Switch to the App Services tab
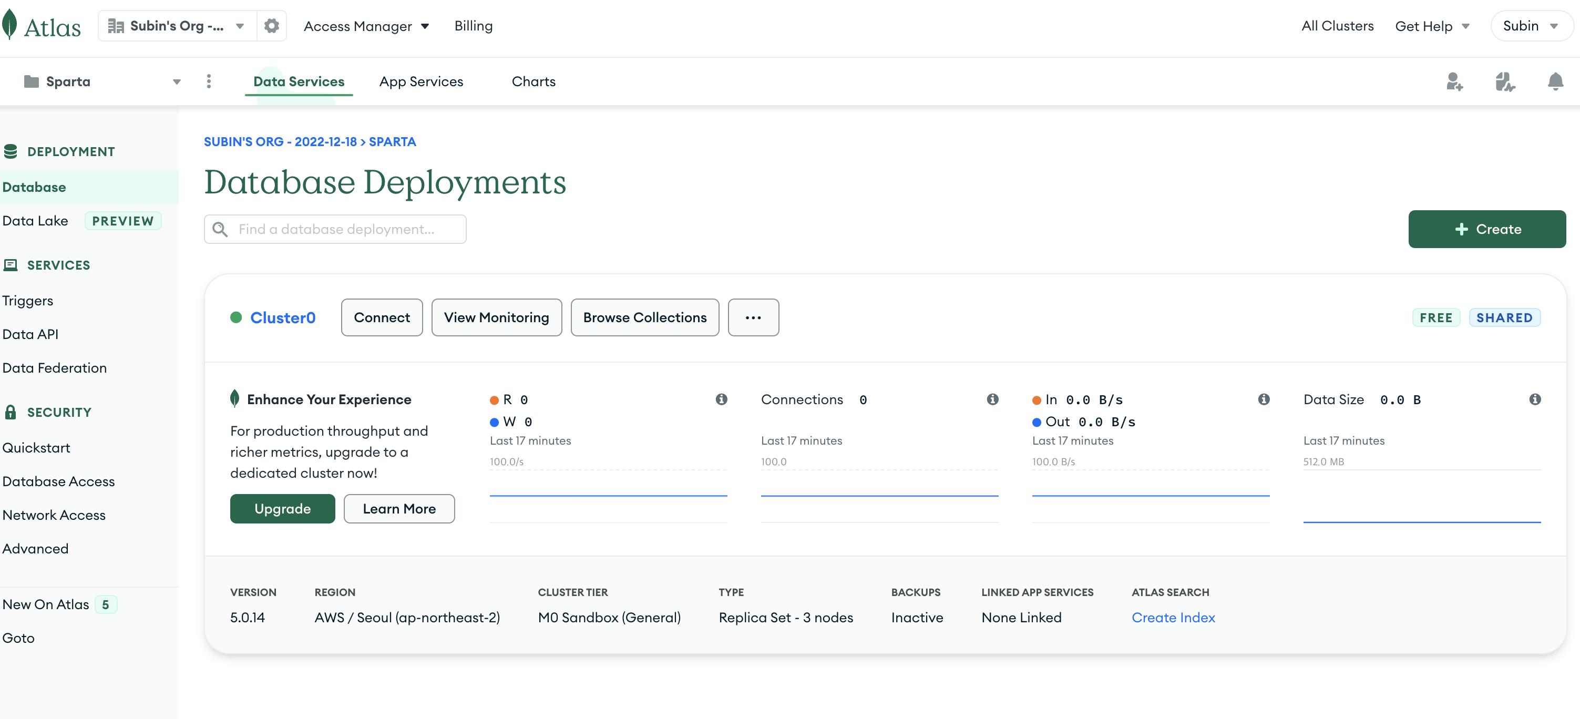1580x719 pixels. click(422, 81)
